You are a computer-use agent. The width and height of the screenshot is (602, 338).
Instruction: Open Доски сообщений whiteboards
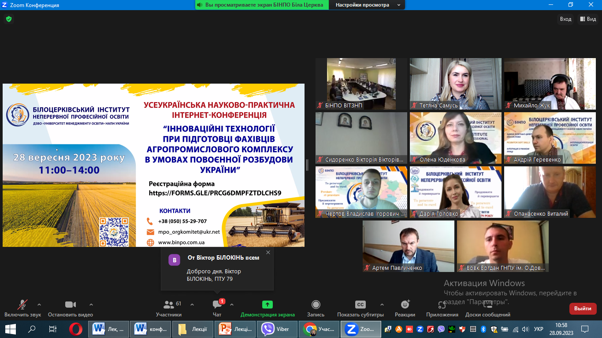pyautogui.click(x=487, y=305)
